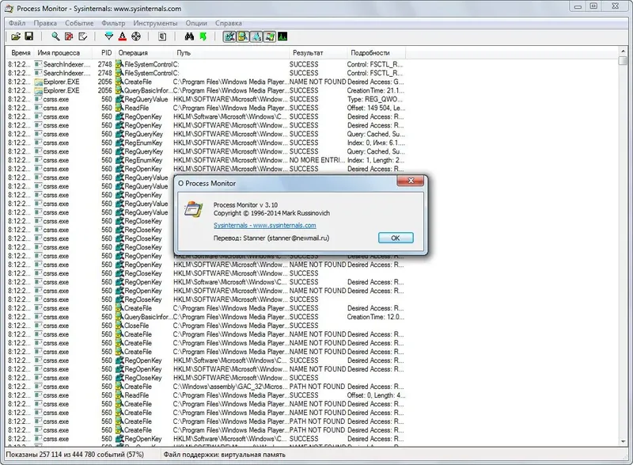Click the vertical scrollbar down arrow
This screenshot has width=633, height=465.
[624, 441]
